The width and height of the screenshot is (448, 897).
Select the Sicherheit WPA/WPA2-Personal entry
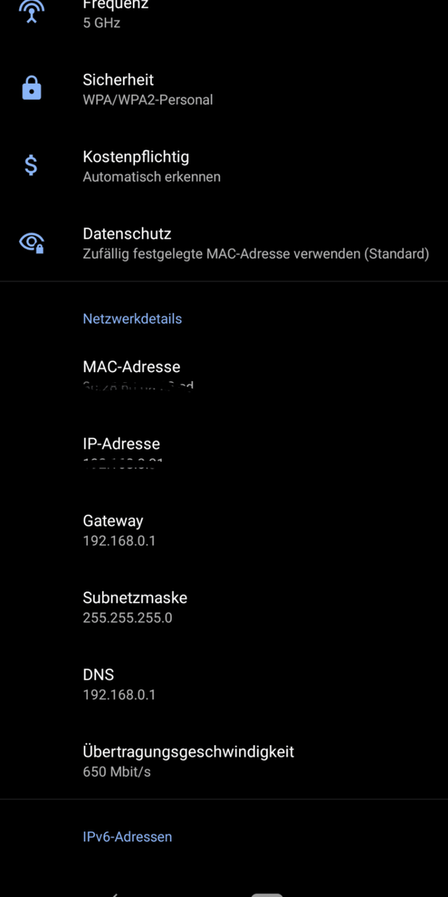pos(224,89)
